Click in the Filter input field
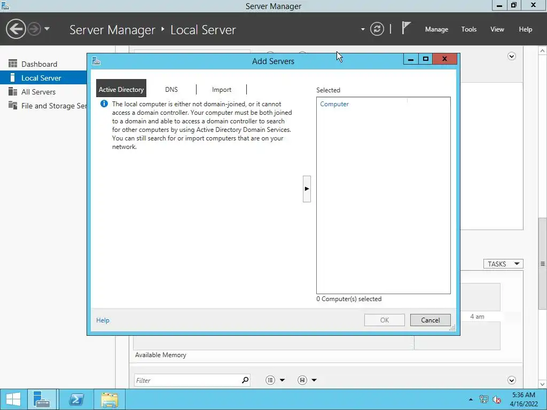Image resolution: width=547 pixels, height=410 pixels. tap(187, 380)
